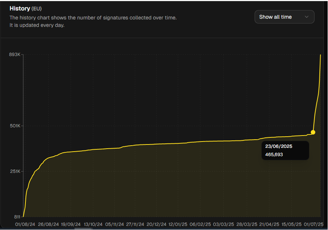Viewport: 328px width, 230px height.
Task: Click the 19/09/24 x-axis date
Action: 71,224
